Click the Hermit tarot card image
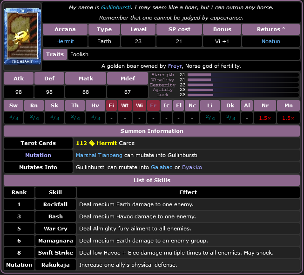Image resolution: width=304 pixels, height=275 pixels. pos(22,36)
